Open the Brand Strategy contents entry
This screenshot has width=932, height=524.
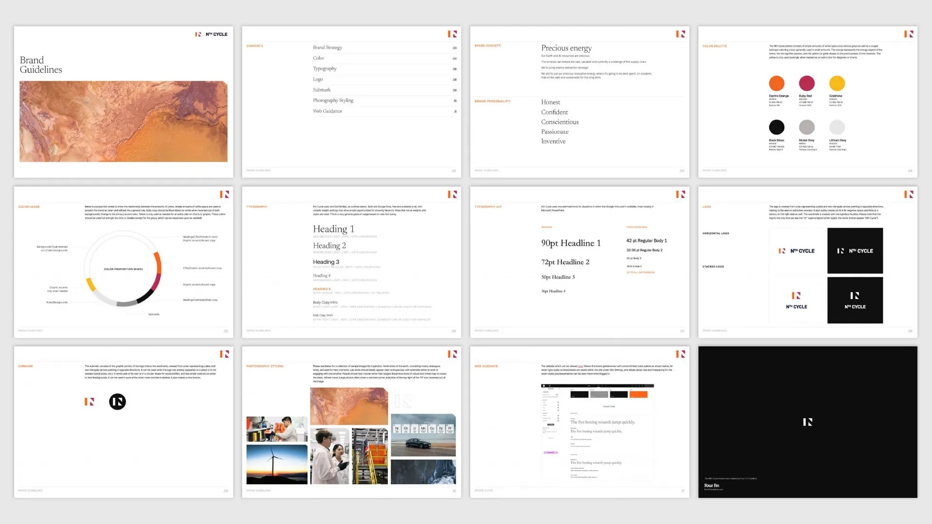(385, 48)
